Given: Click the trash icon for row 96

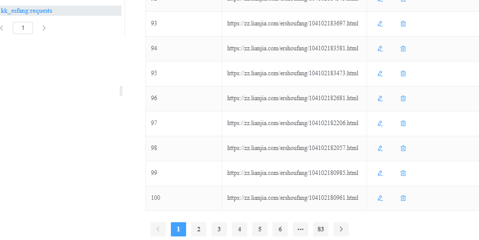Looking at the screenshot, I should tap(403, 98).
